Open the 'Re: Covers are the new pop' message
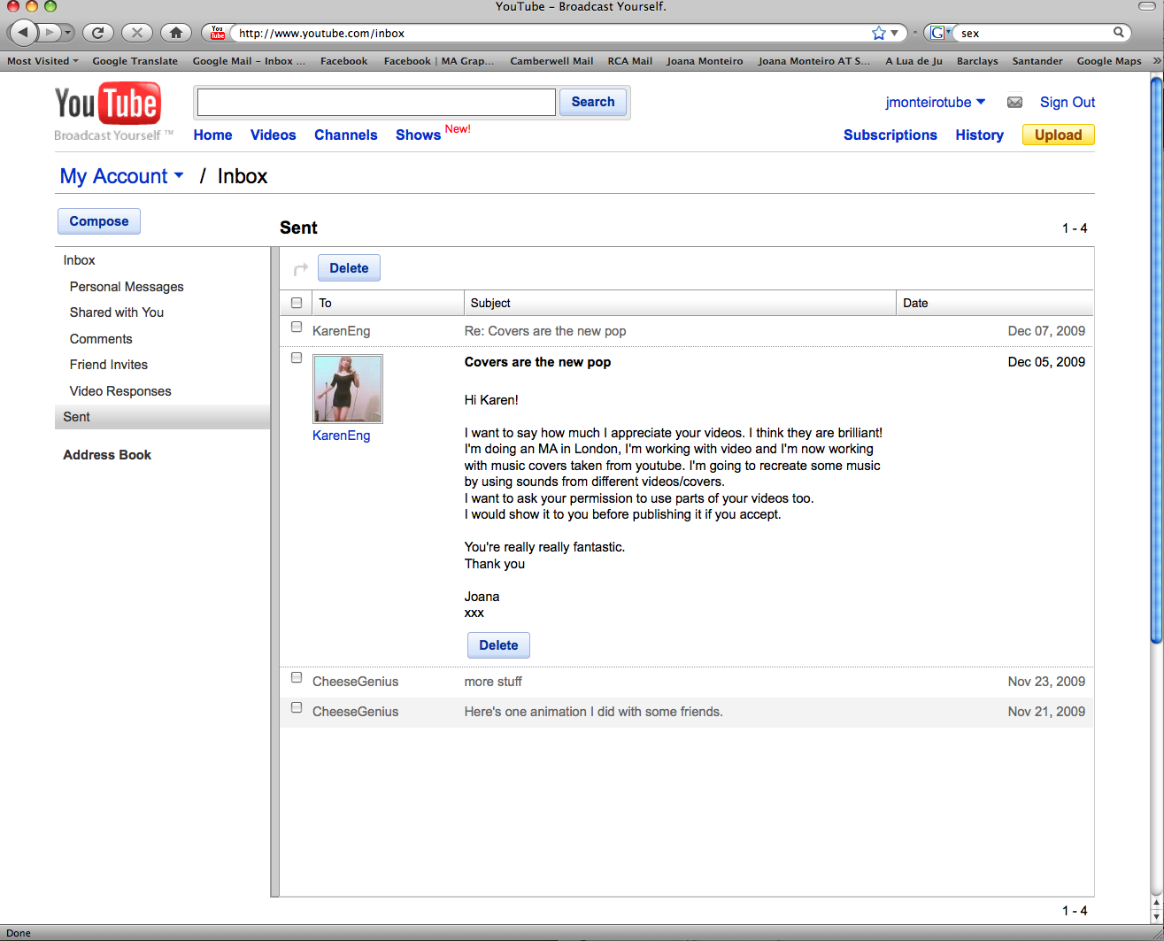The height and width of the screenshot is (941, 1164). point(544,331)
